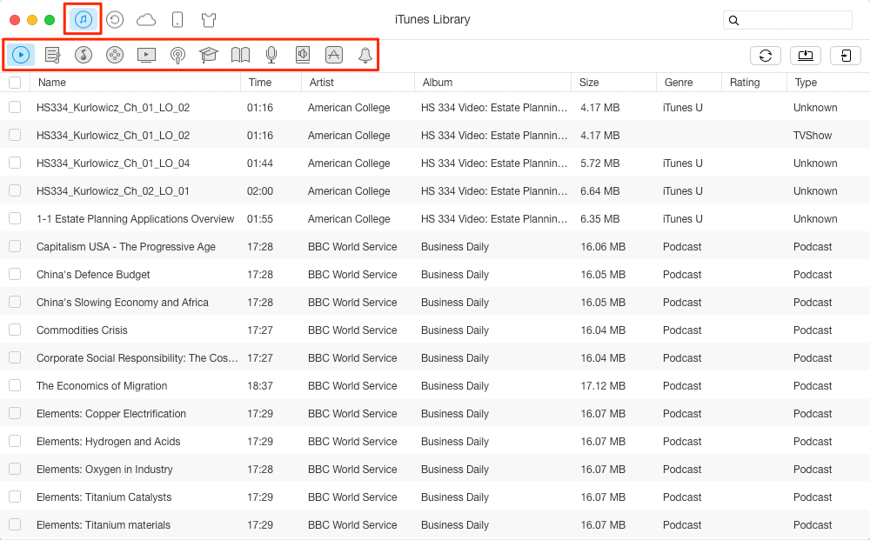The height and width of the screenshot is (540, 870).
Task: Click the 5.72 MB size cell
Action: (599, 163)
